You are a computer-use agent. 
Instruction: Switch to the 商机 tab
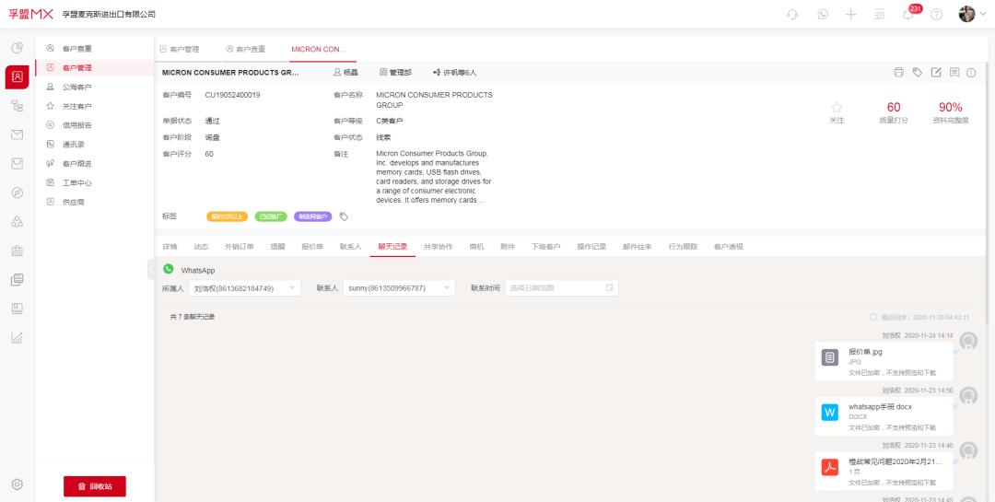(x=476, y=247)
